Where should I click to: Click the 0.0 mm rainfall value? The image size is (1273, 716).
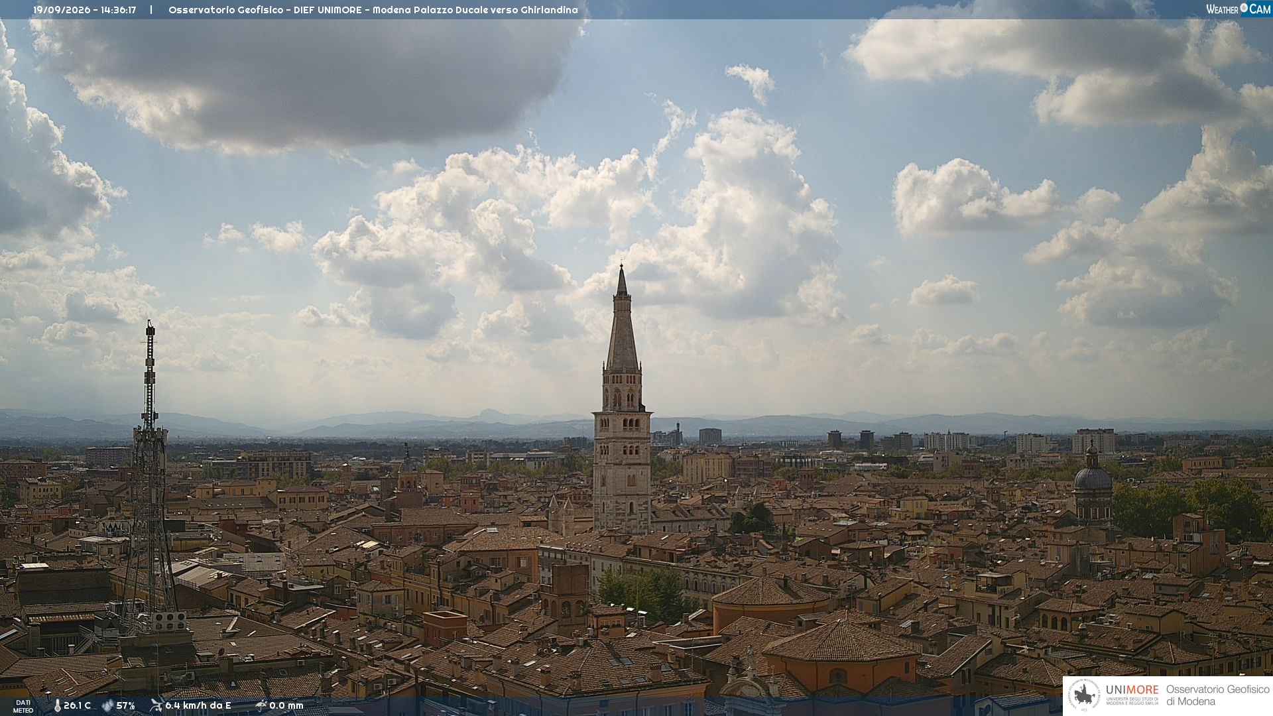pos(286,706)
